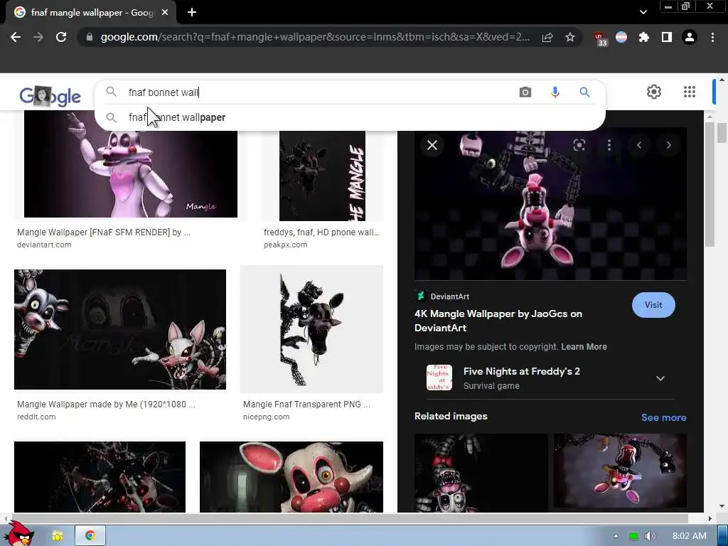This screenshot has height=546, width=728.
Task: Open the Learn More copyright link
Action: (584, 347)
